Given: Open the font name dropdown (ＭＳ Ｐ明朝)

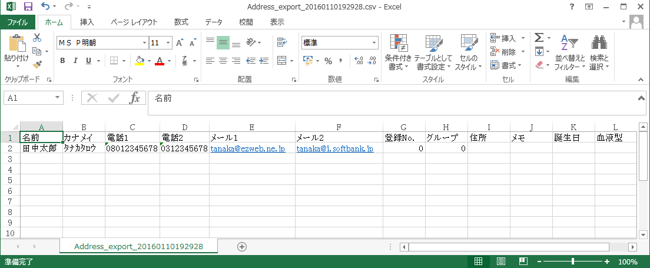Looking at the screenshot, I should point(144,43).
